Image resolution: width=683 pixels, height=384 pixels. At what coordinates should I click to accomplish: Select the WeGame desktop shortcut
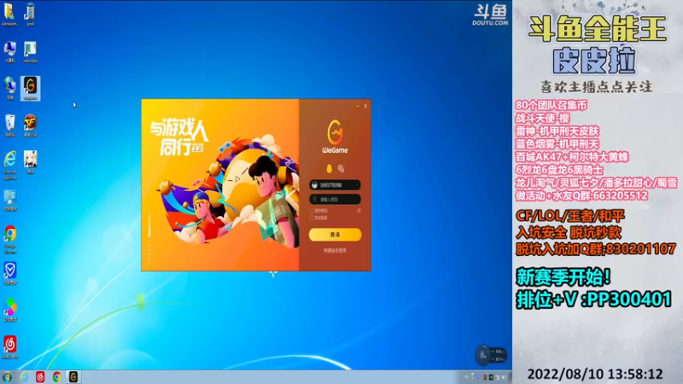(30, 89)
